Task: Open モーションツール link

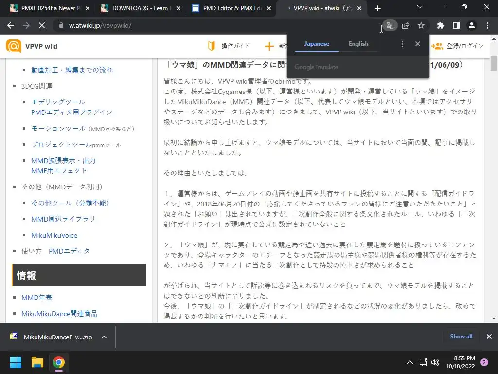Action: (58, 128)
